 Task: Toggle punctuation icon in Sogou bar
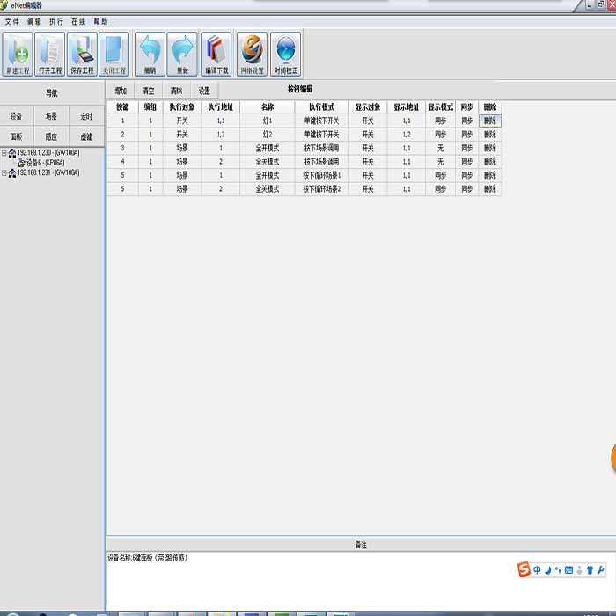[558, 570]
